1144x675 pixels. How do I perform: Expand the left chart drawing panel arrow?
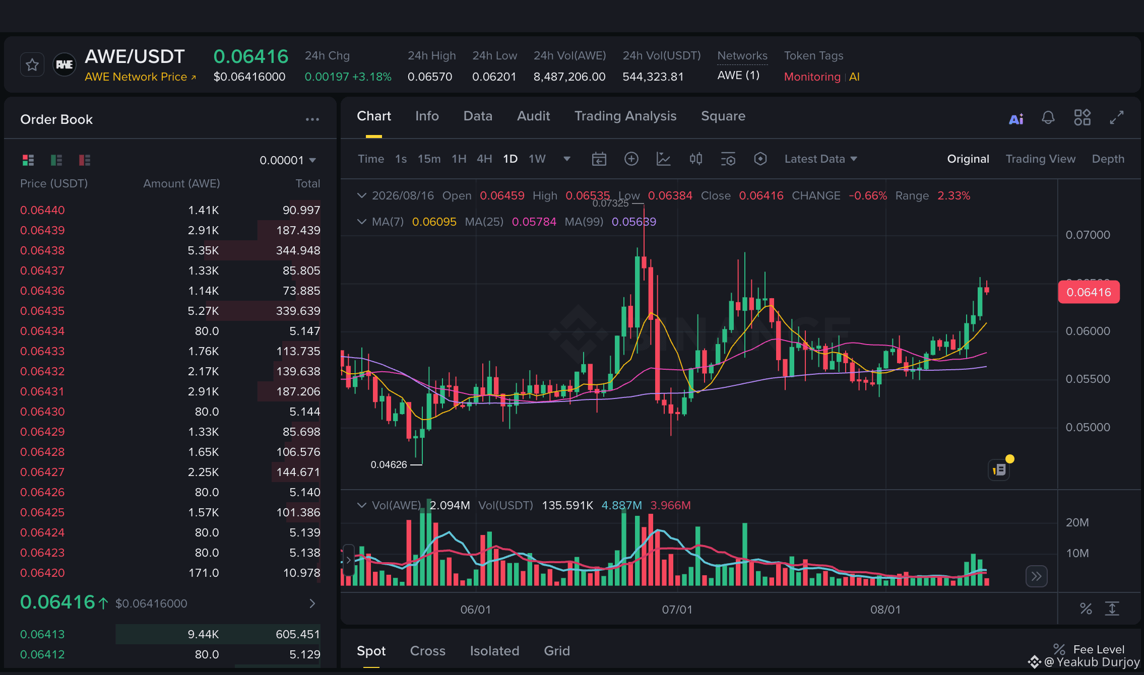[x=348, y=560]
